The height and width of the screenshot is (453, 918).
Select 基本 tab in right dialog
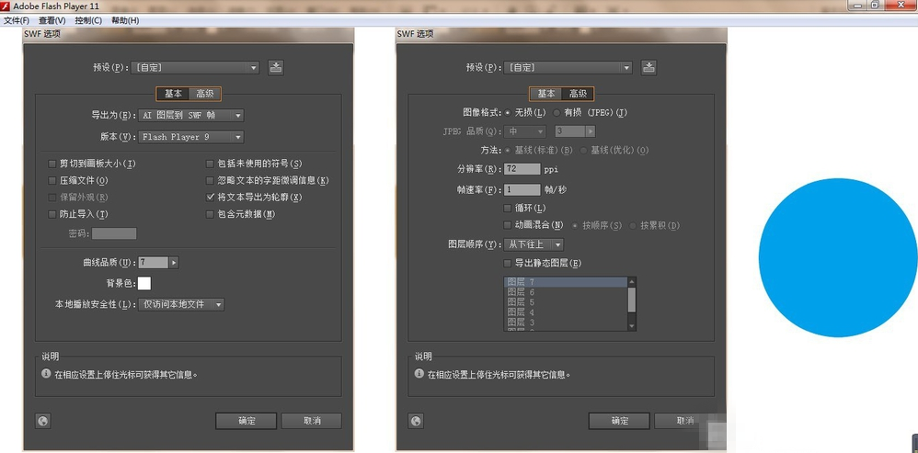546,94
